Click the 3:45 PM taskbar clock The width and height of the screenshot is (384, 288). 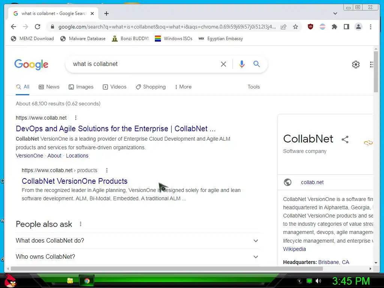(351, 281)
